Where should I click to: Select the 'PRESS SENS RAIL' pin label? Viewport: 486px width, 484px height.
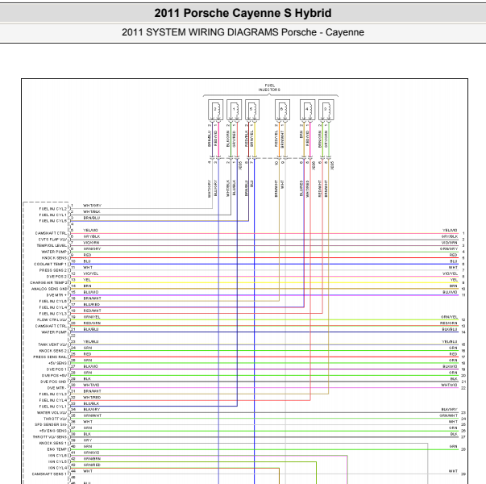(x=50, y=357)
